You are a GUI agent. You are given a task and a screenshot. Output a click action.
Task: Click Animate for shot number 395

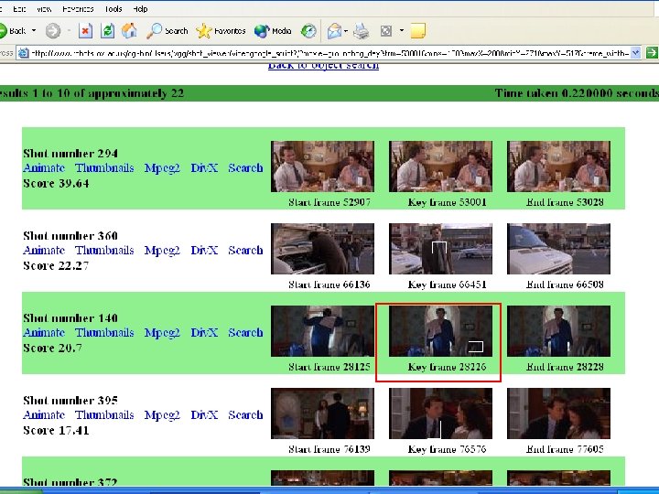point(44,415)
